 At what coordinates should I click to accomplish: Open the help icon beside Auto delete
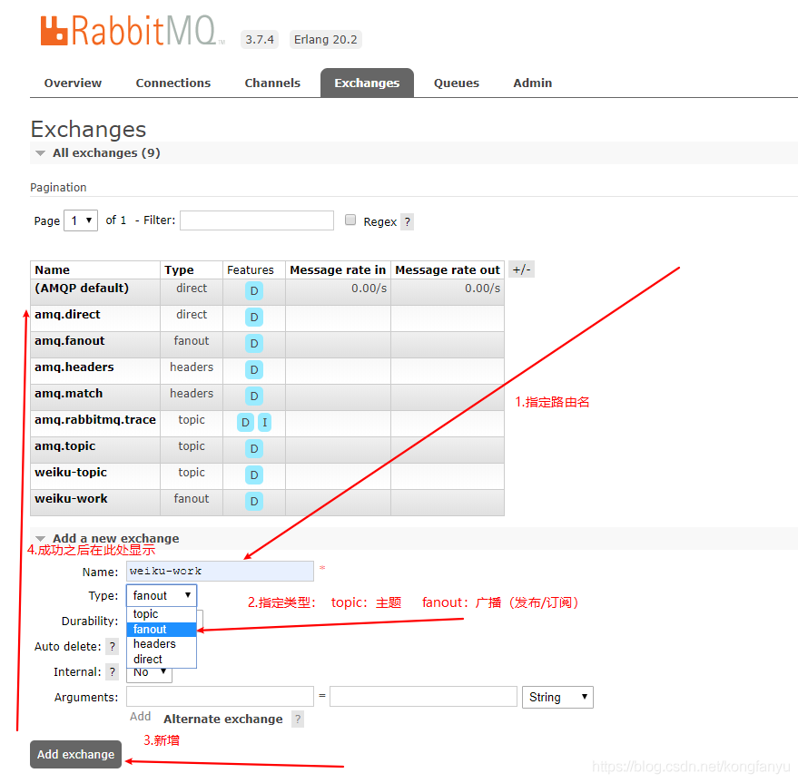pyautogui.click(x=111, y=646)
